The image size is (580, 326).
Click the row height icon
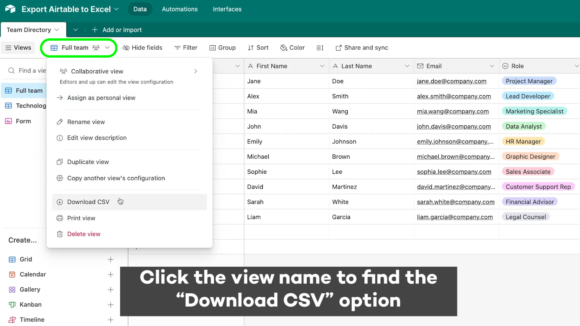point(320,47)
